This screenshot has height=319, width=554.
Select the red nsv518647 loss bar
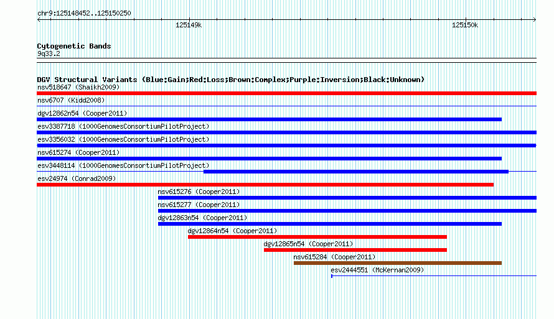(x=286, y=93)
